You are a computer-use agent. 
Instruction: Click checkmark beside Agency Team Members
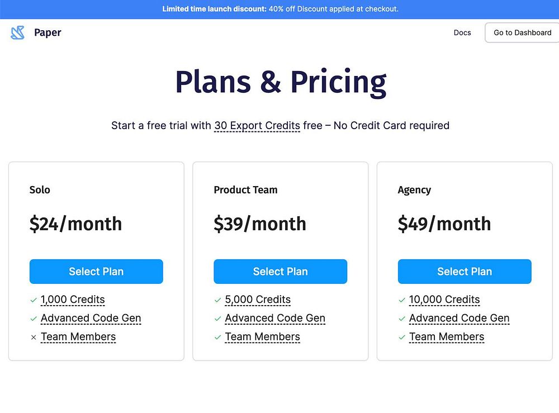[x=402, y=338]
